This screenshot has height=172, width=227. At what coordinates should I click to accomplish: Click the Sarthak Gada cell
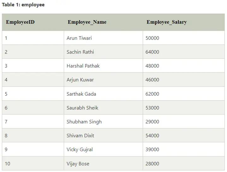103,94
